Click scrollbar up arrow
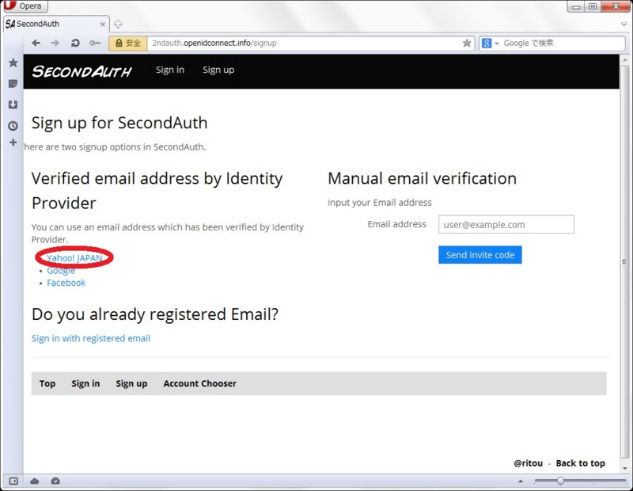 [x=625, y=60]
